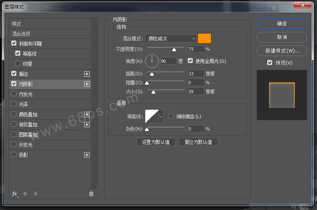Screen dimensions: 317x210
Task: Close the 图层样式 dialog
Action: pyautogui.click(x=302, y=5)
